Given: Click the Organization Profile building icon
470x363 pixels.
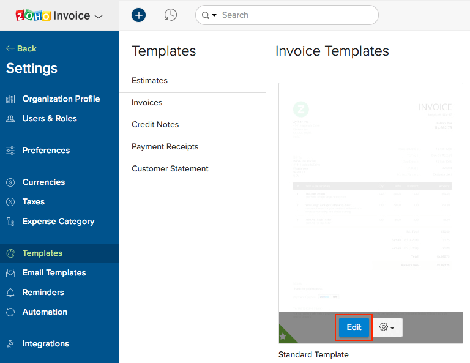Looking at the screenshot, I should point(10,99).
